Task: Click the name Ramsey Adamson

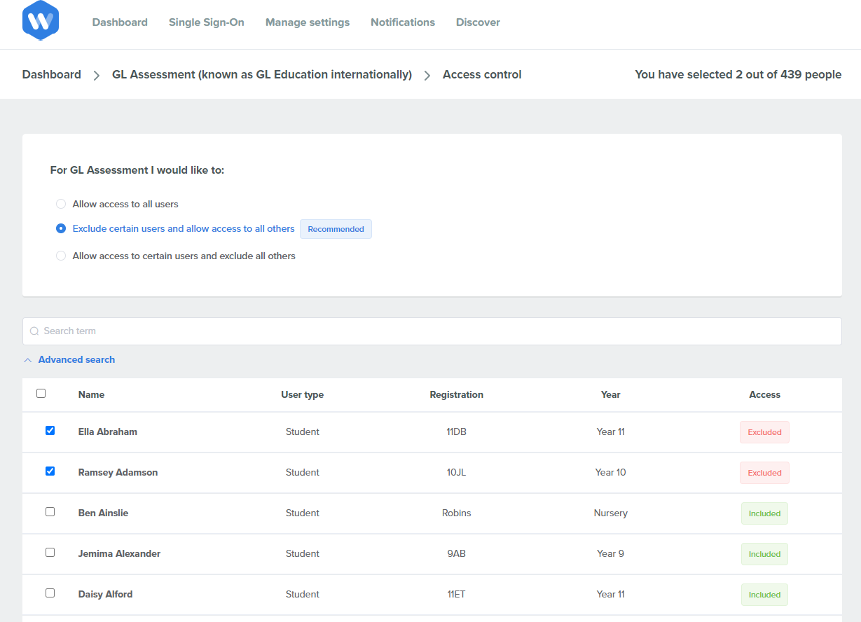Action: click(x=118, y=472)
